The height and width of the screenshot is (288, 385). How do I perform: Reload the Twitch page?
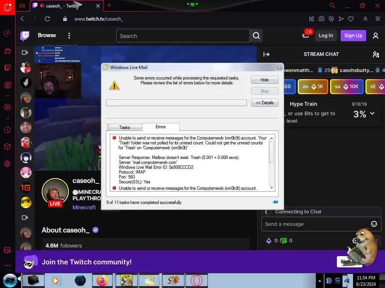tap(47, 19)
